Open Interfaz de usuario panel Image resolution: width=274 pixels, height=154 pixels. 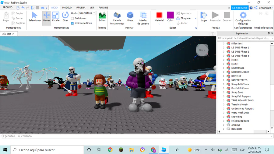point(143,18)
